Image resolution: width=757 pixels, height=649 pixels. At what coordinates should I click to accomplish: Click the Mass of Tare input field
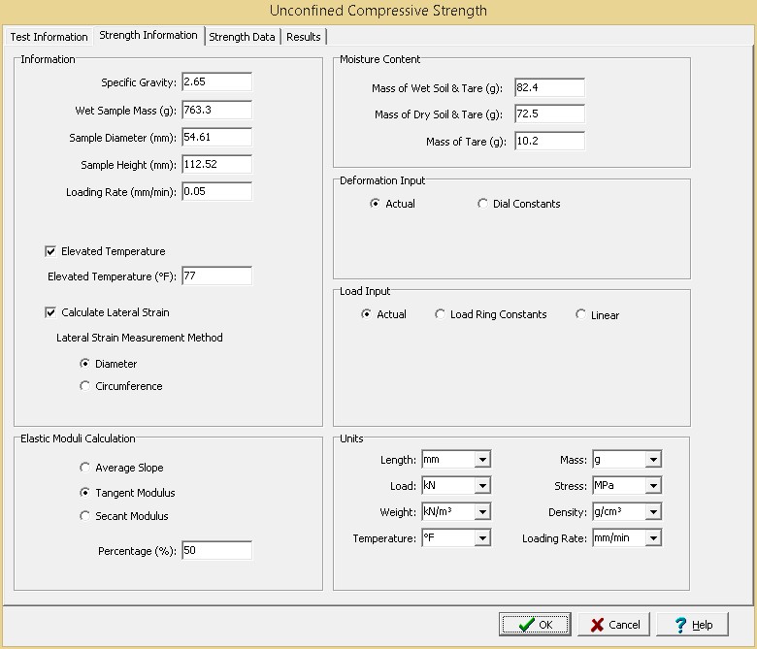(x=549, y=142)
